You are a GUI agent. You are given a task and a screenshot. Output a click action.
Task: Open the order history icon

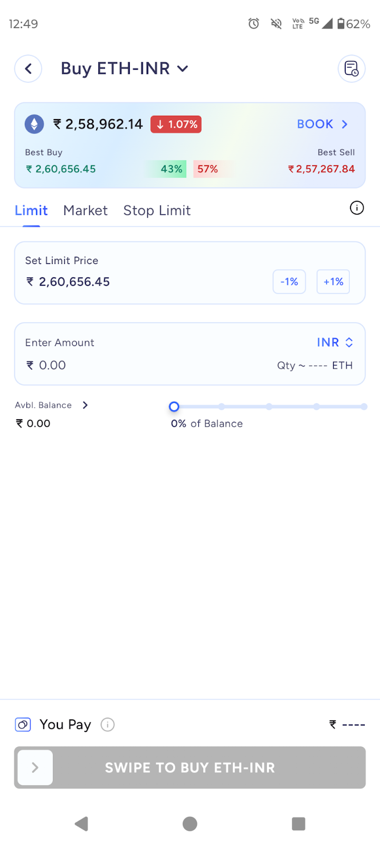pos(351,69)
